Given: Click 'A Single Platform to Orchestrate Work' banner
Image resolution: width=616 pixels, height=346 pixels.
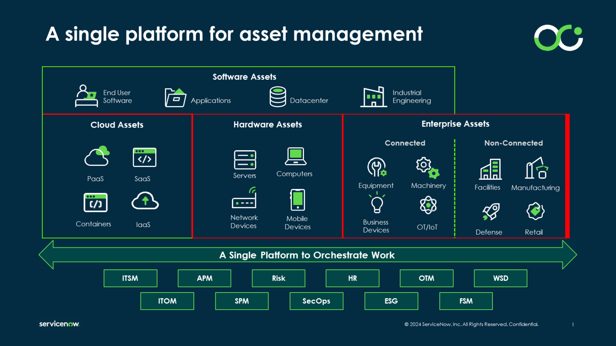Looking at the screenshot, I should pos(307,255).
